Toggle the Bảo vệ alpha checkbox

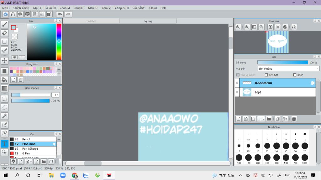[238, 75]
